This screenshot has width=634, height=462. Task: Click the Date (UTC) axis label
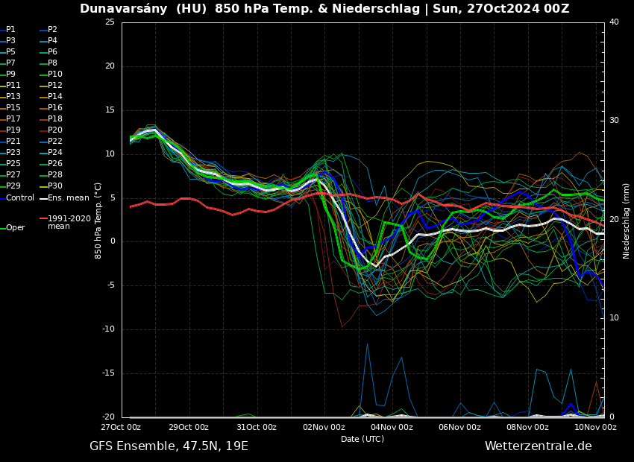click(x=362, y=439)
